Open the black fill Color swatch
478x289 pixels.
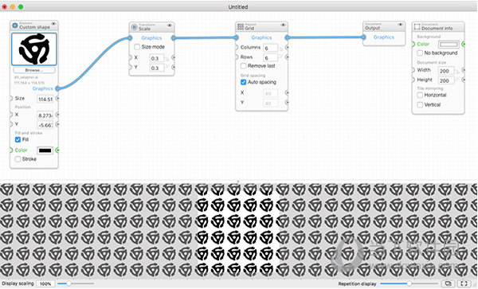tap(45, 150)
